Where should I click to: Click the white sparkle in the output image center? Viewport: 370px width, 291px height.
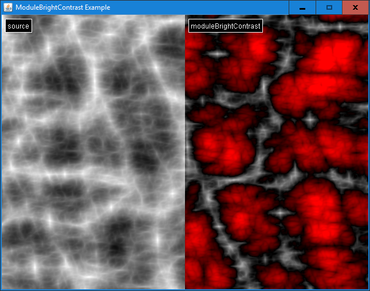[x=310, y=120]
